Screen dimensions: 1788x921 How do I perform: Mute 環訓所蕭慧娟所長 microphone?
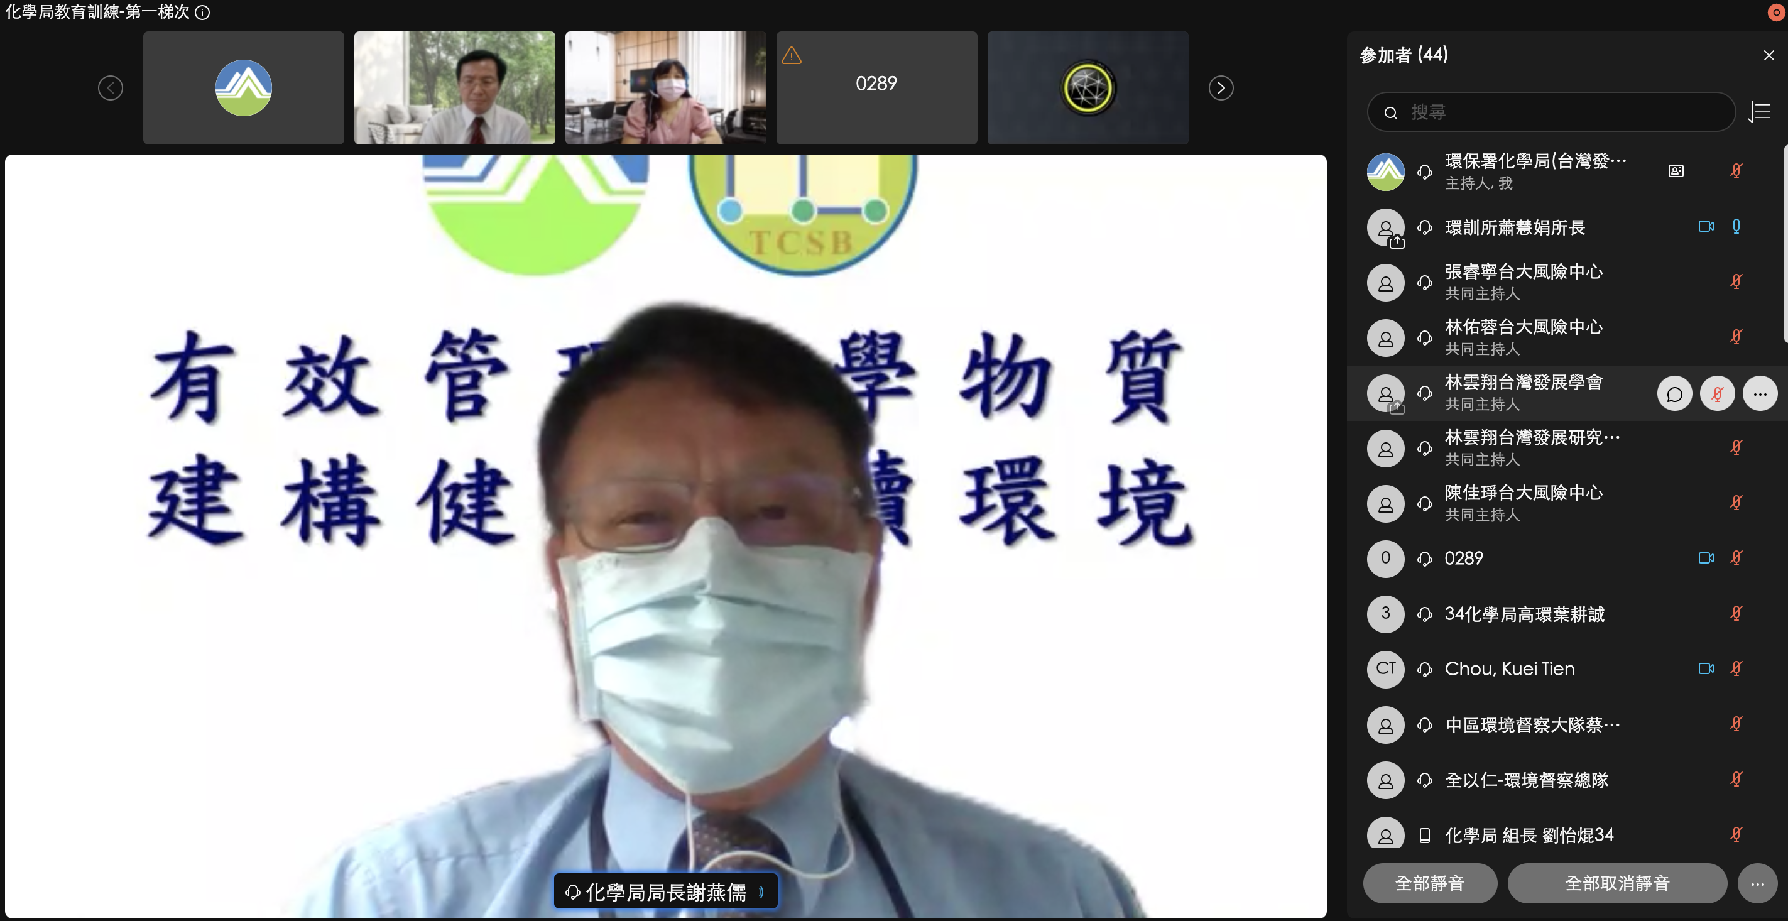pyautogui.click(x=1736, y=227)
